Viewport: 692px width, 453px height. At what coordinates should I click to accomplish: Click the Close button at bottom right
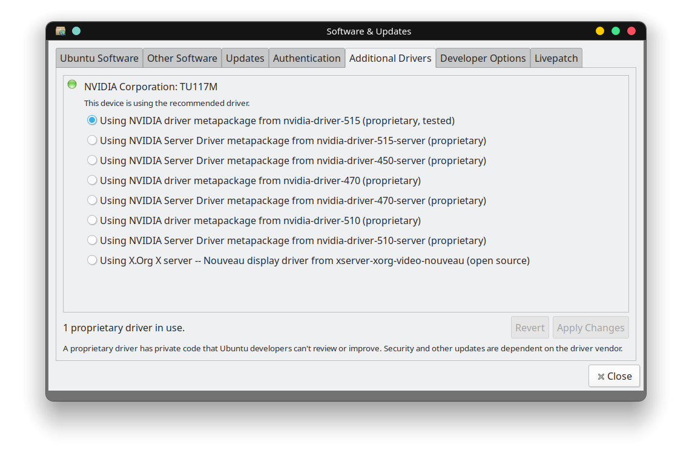[x=614, y=376]
